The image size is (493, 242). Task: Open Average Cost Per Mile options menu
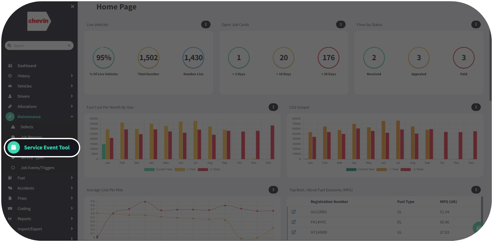[273, 190]
